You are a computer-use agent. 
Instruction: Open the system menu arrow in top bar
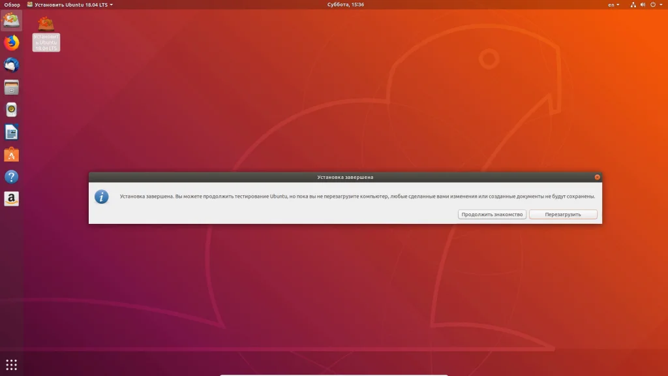click(x=661, y=5)
